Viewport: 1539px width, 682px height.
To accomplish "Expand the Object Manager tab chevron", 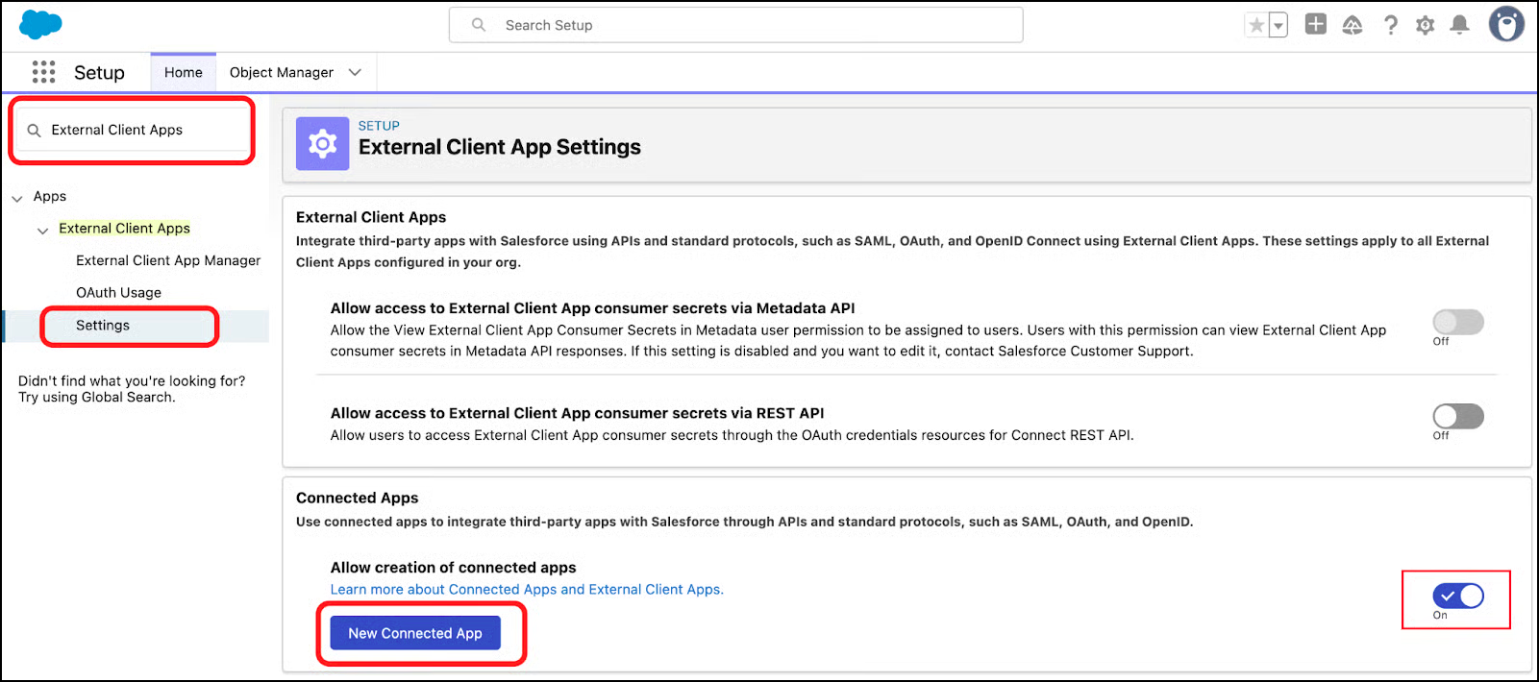I will click(x=355, y=73).
